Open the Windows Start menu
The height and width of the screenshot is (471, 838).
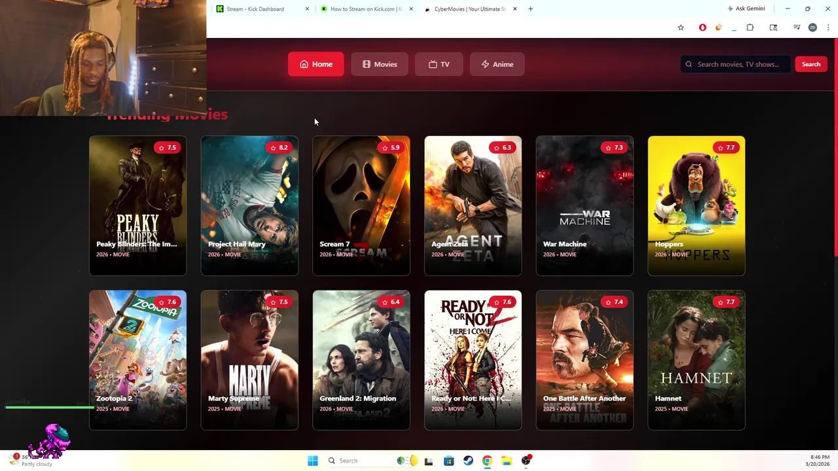[312, 461]
